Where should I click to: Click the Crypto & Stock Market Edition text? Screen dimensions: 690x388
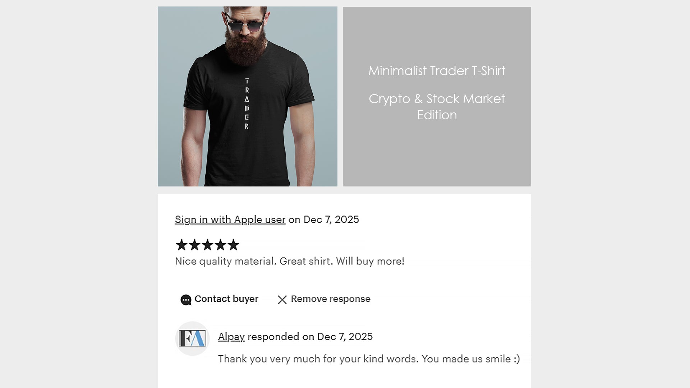437,107
